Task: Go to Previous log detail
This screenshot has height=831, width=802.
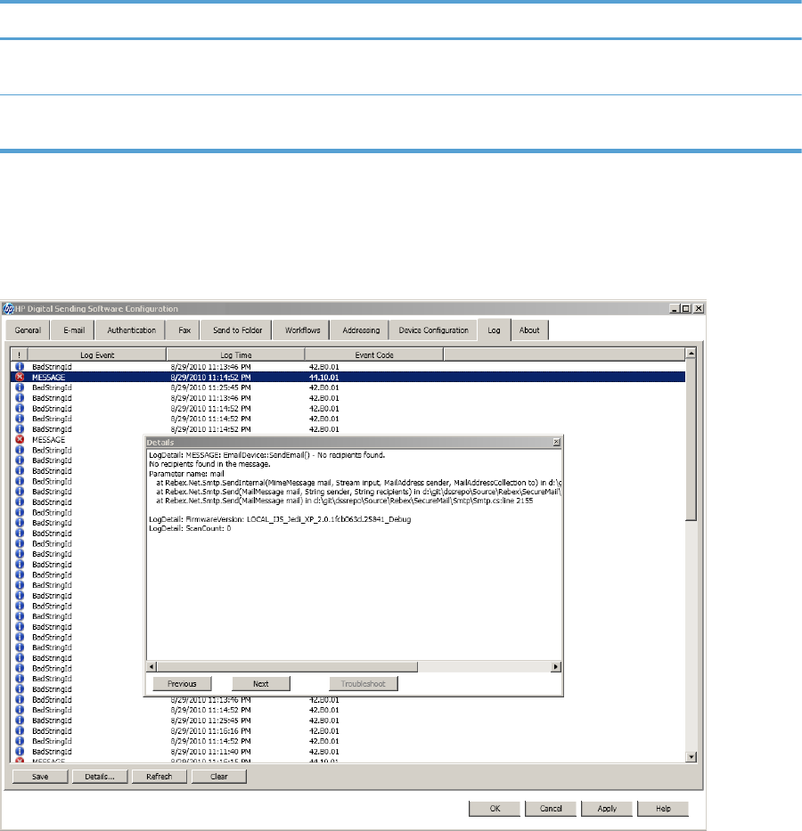Action: coord(182,684)
